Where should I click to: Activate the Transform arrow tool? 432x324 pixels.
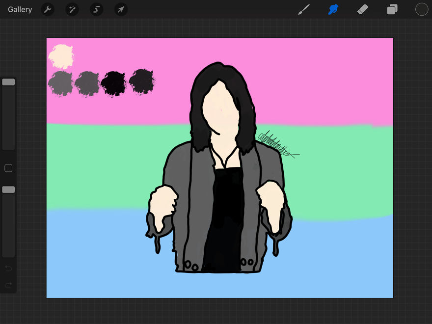pos(121,9)
